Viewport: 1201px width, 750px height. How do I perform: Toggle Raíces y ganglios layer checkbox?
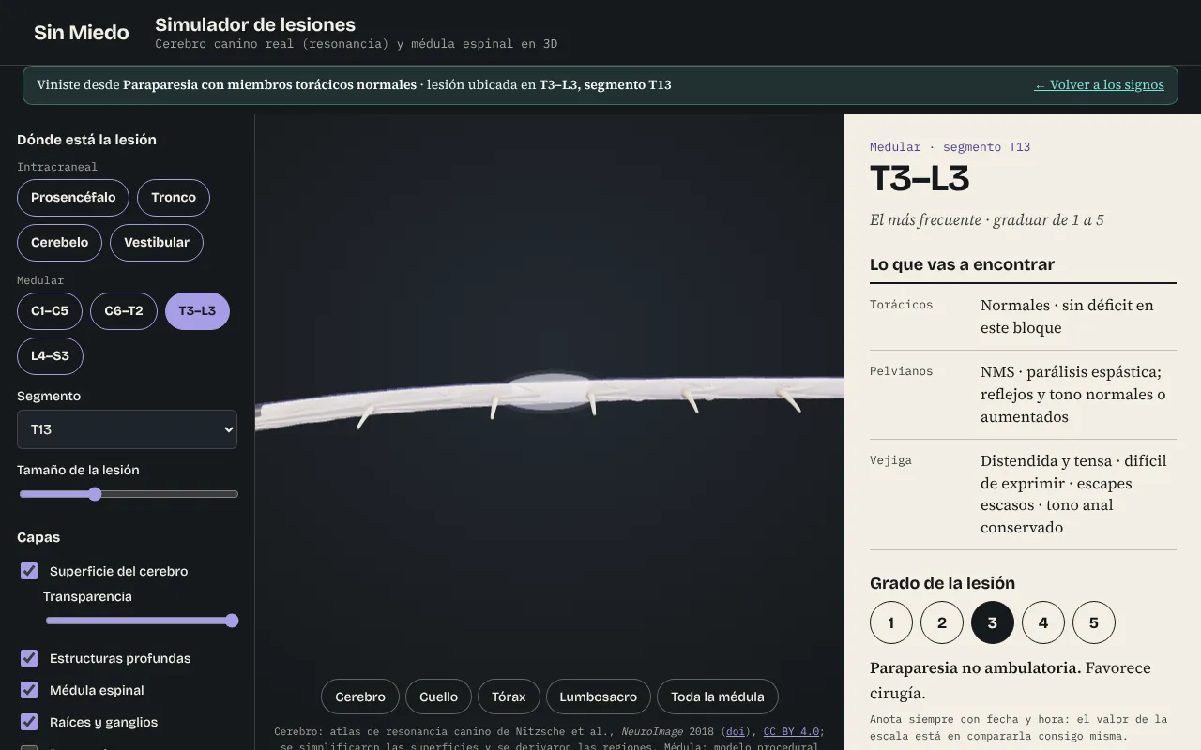29,722
